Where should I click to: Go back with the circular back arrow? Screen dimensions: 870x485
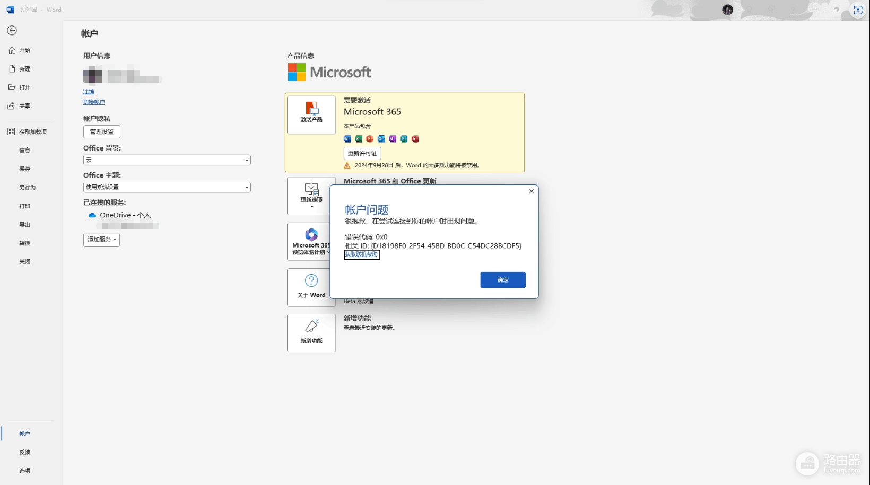12,31
